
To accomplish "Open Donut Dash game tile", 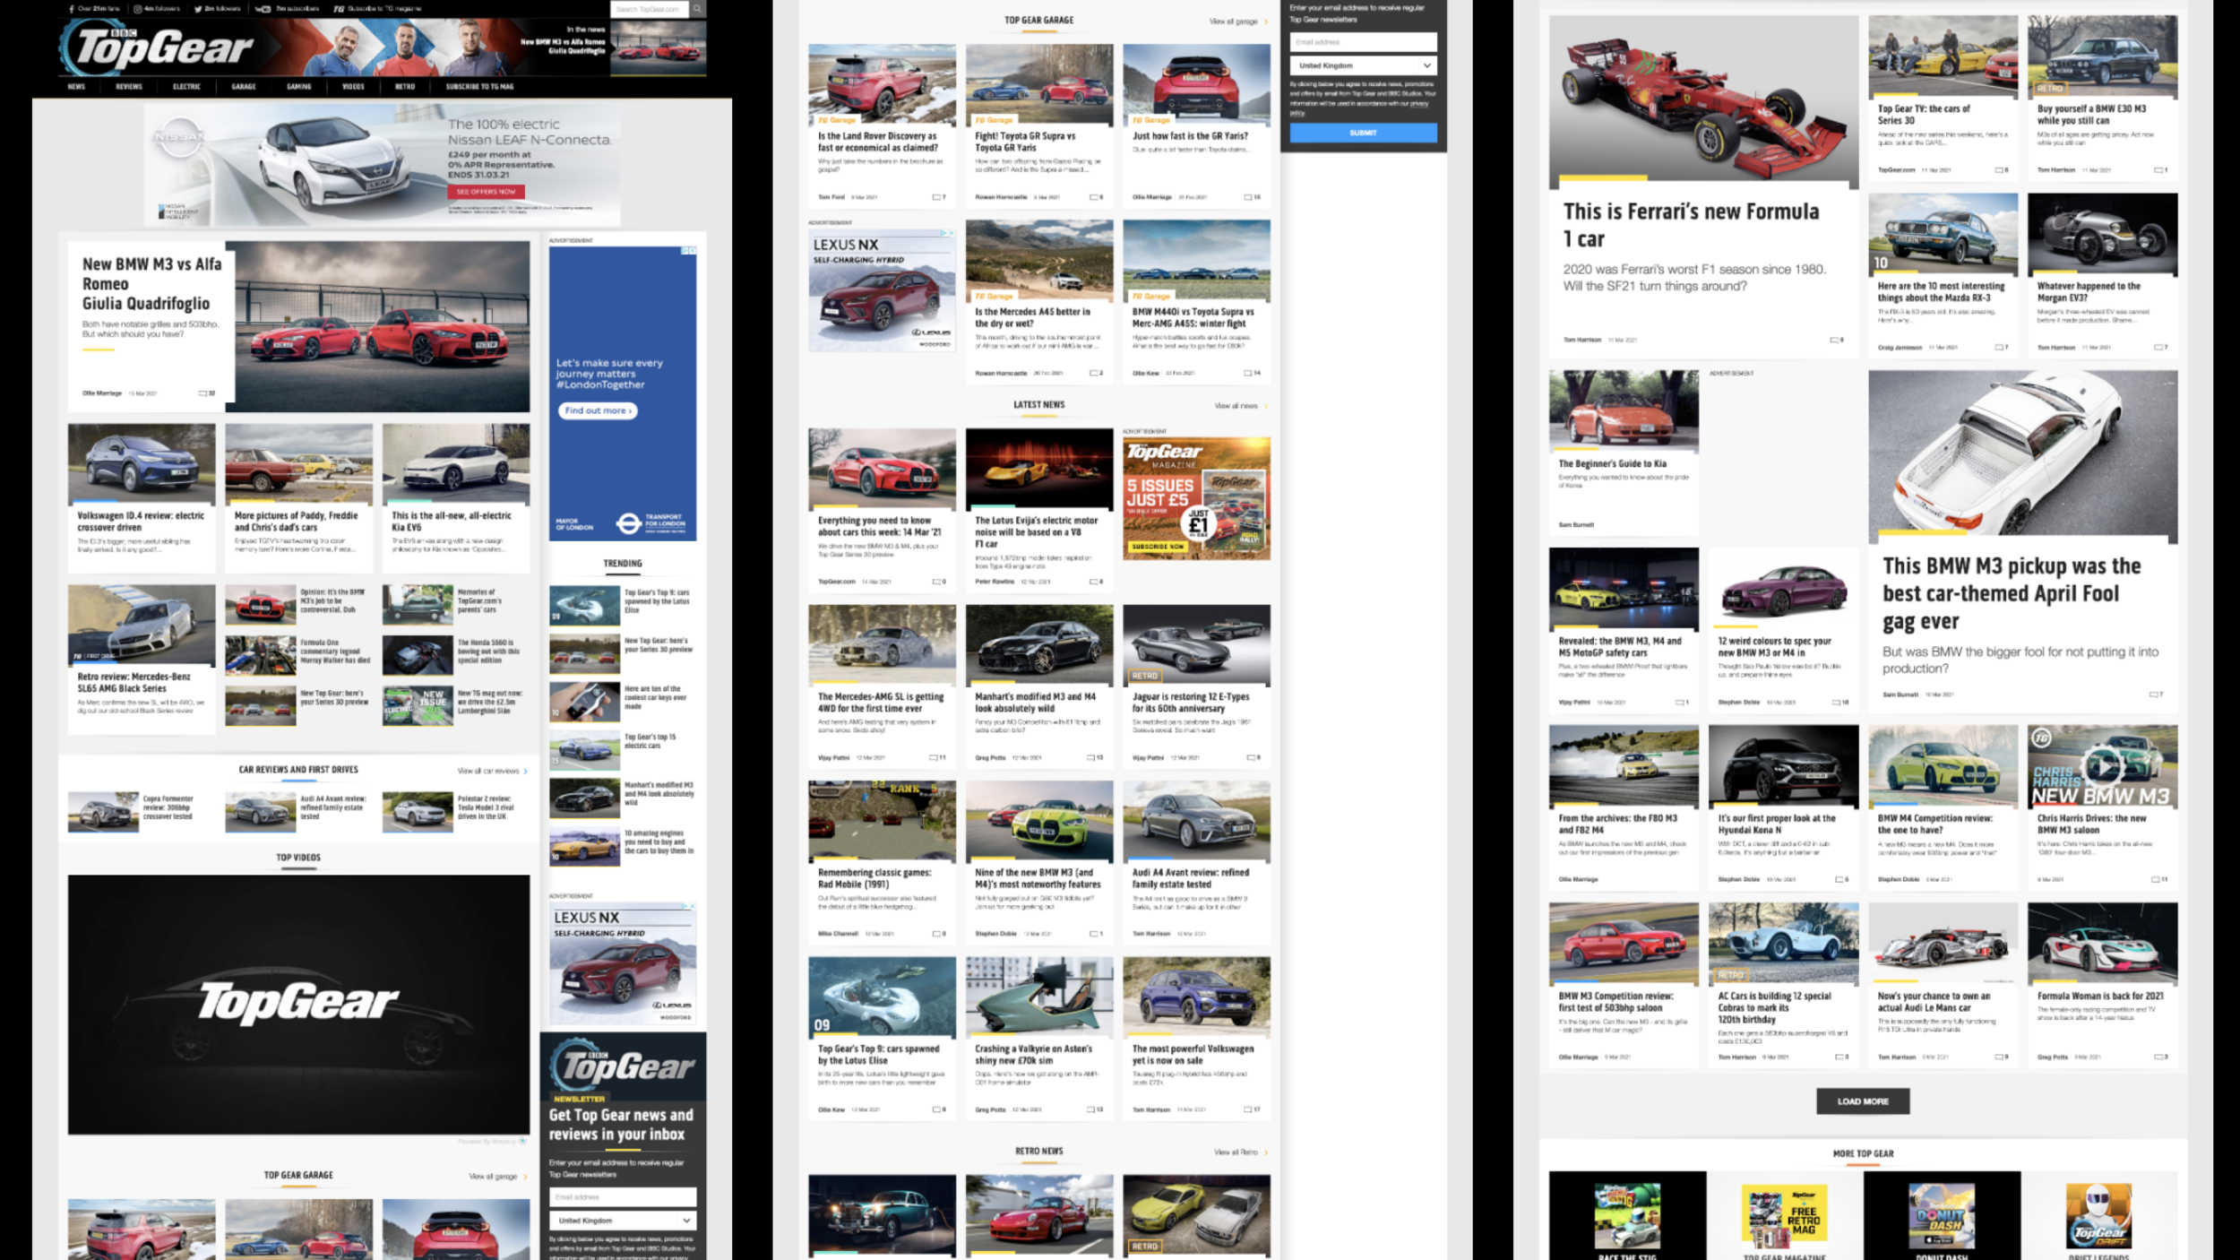I will pos(1942,1215).
